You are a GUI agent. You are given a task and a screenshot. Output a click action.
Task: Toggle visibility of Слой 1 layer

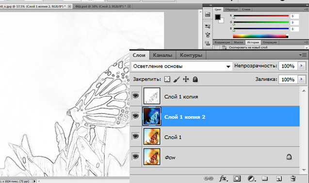(x=135, y=136)
